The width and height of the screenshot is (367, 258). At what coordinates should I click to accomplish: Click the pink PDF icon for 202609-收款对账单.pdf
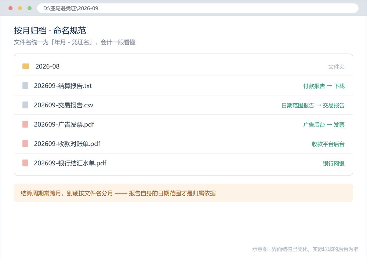point(25,144)
